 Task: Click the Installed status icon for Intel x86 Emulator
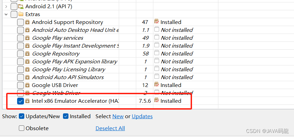(x=156, y=100)
